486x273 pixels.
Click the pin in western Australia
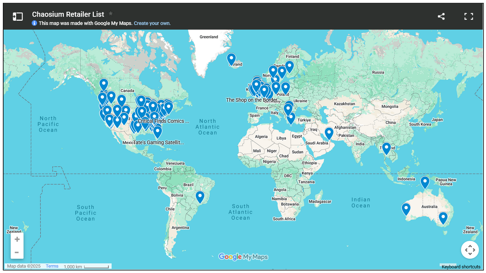[x=406, y=208]
